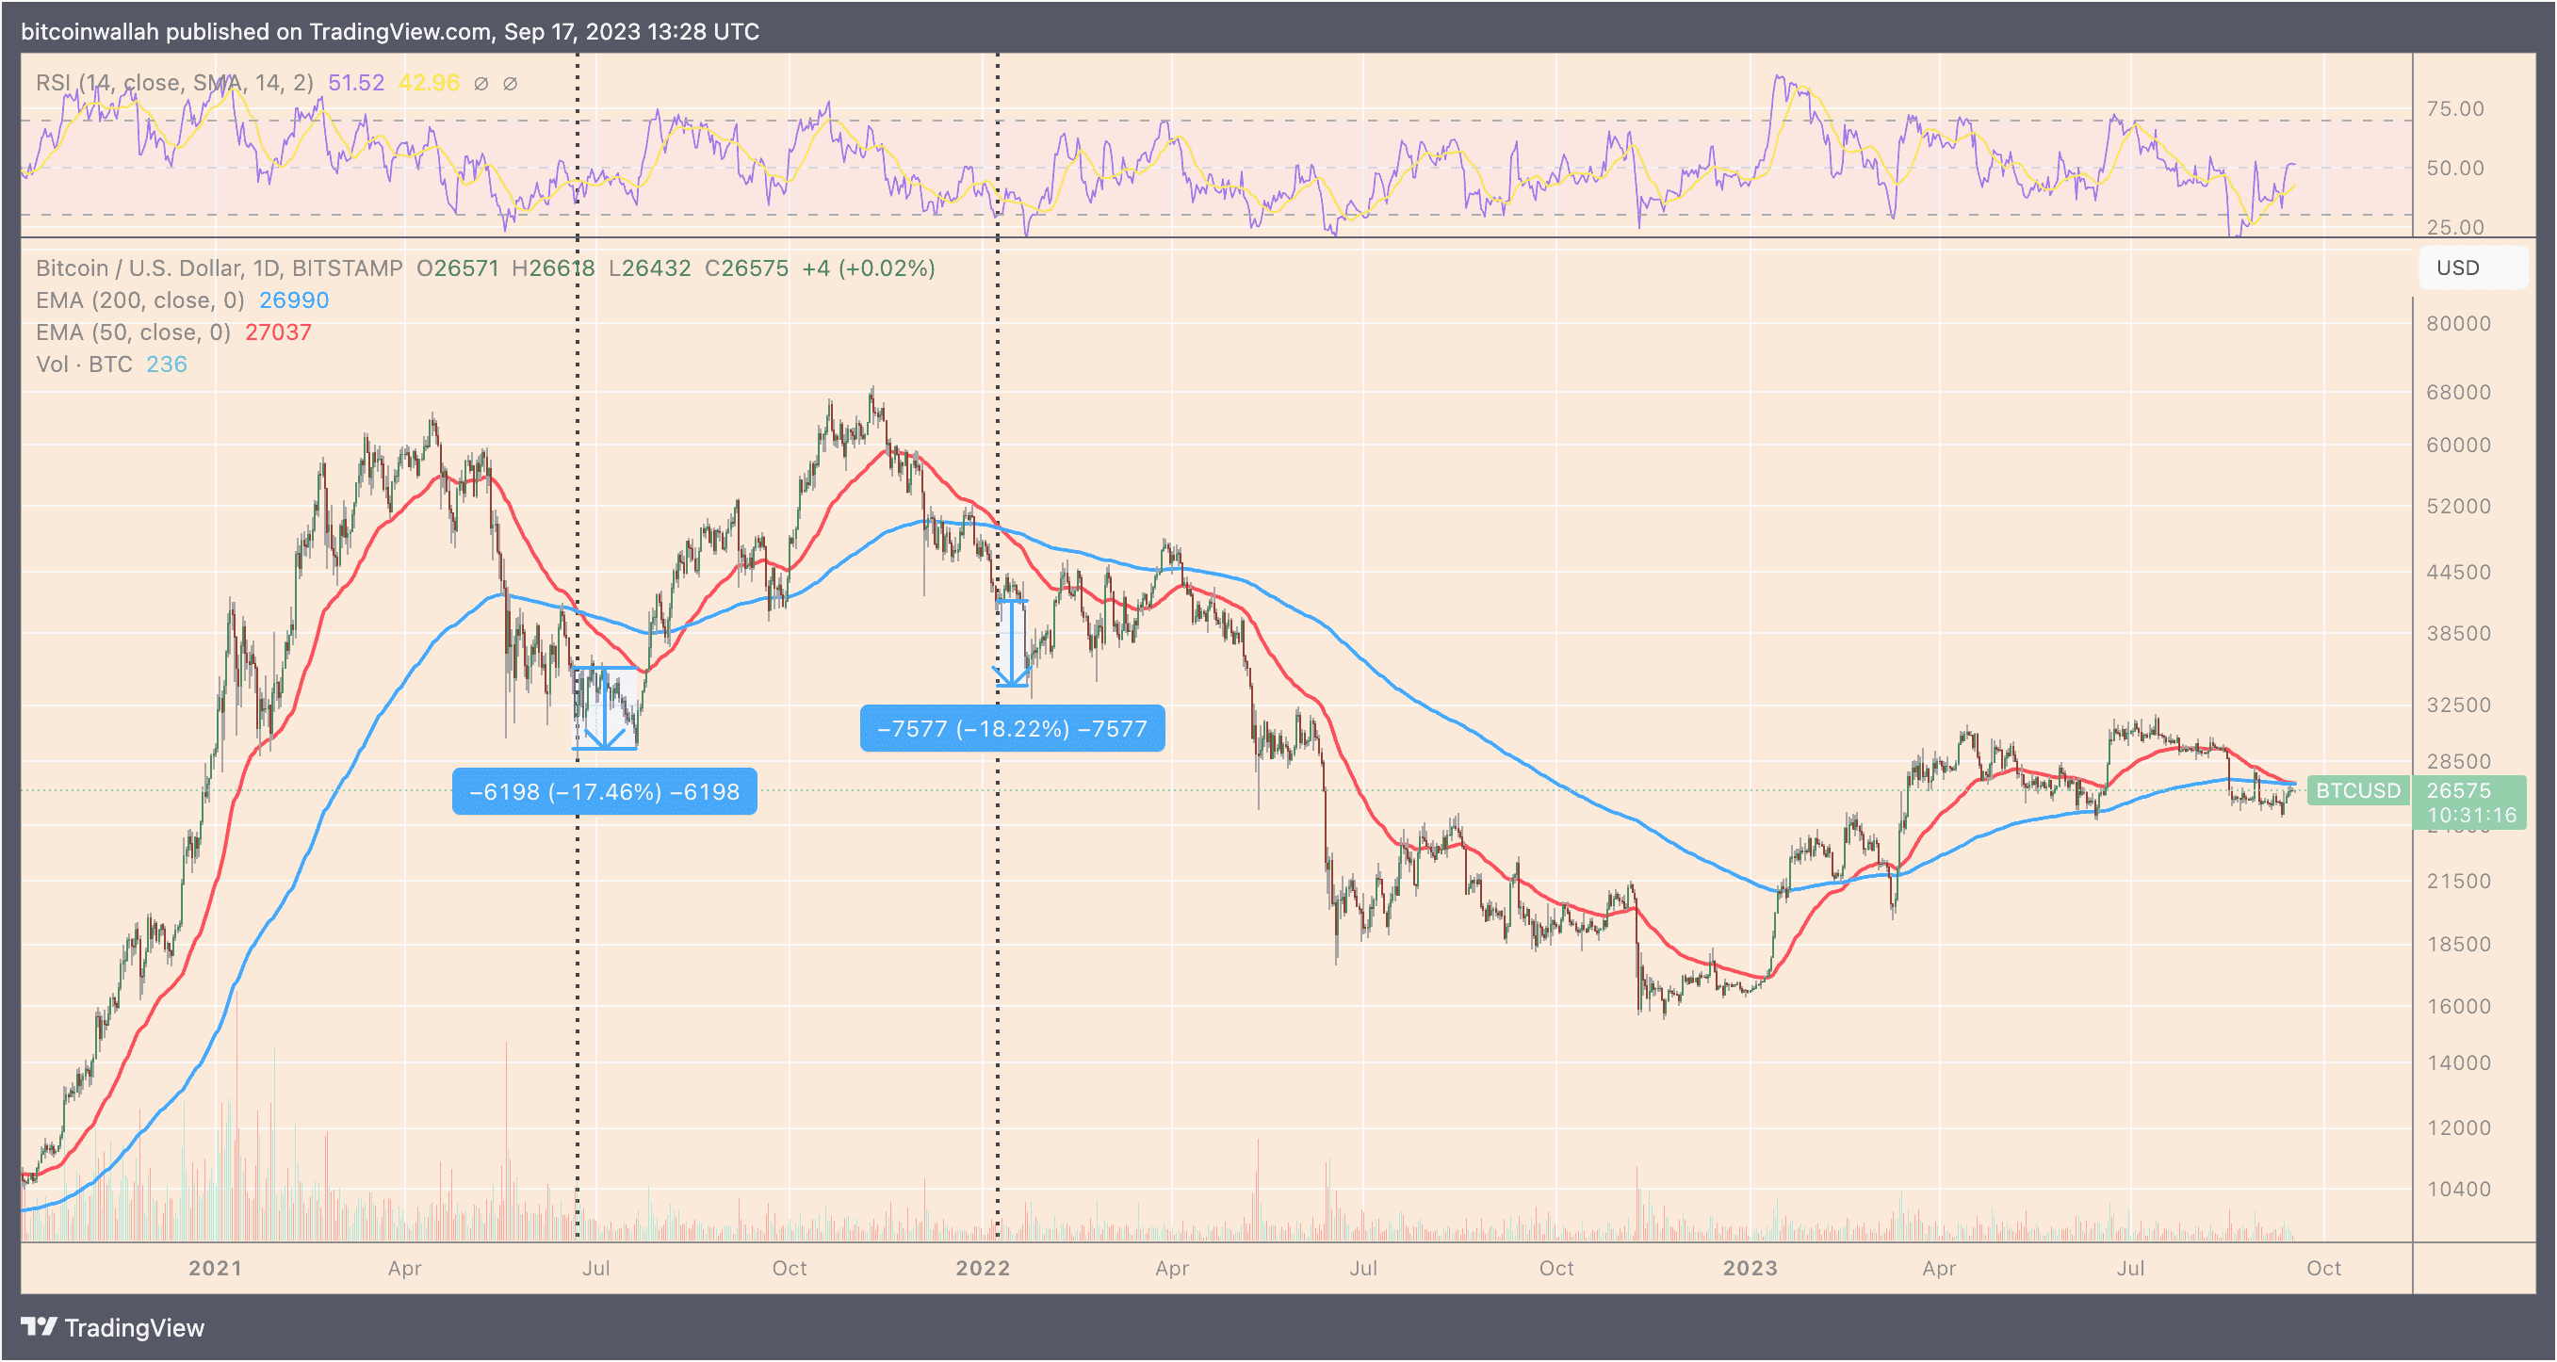Click the RSI 50.00 axis label

[2456, 168]
